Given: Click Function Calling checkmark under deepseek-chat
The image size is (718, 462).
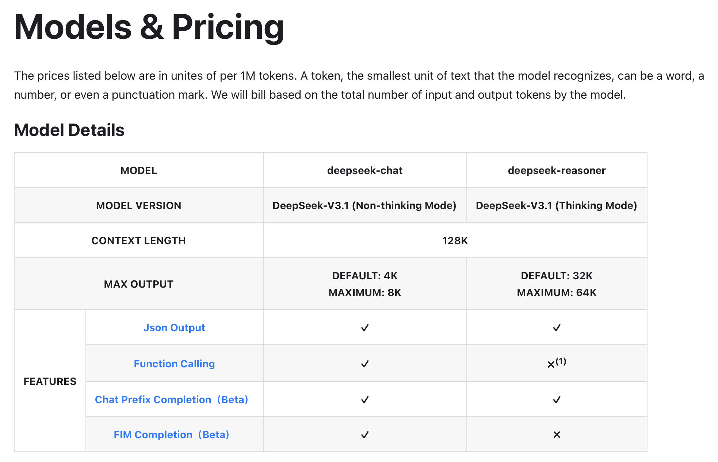Looking at the screenshot, I should pos(365,364).
